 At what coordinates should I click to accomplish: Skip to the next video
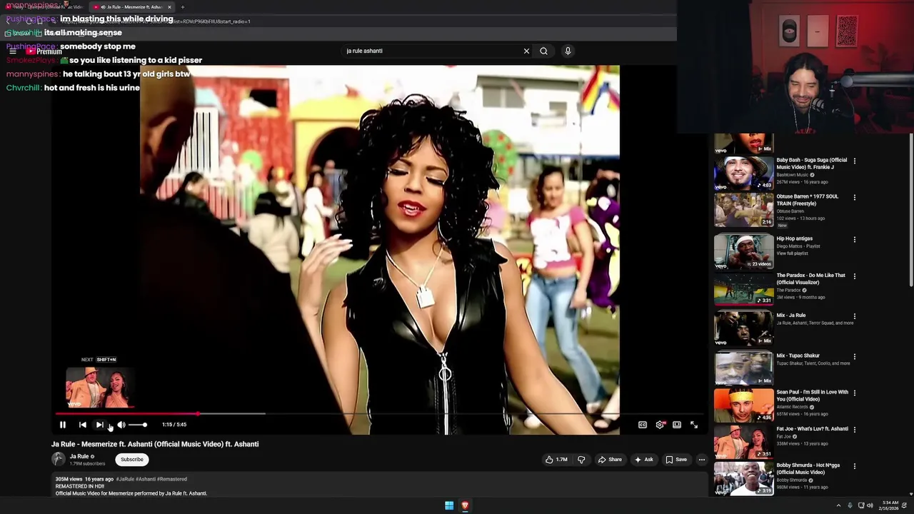click(x=100, y=425)
